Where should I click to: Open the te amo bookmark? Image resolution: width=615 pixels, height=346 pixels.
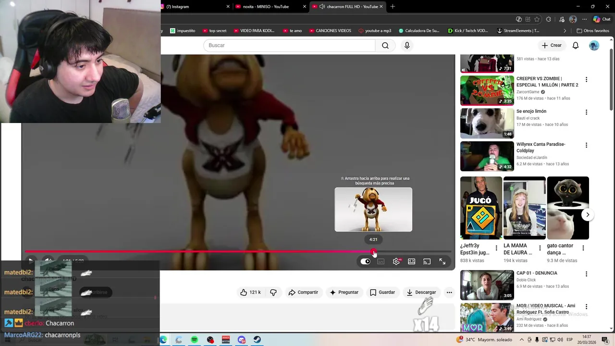tap(292, 31)
